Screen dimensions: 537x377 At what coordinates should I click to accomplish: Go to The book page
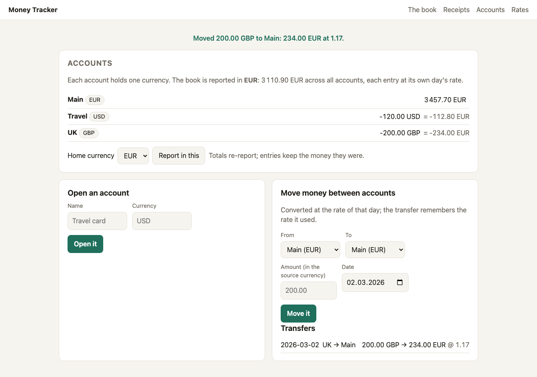click(x=422, y=10)
